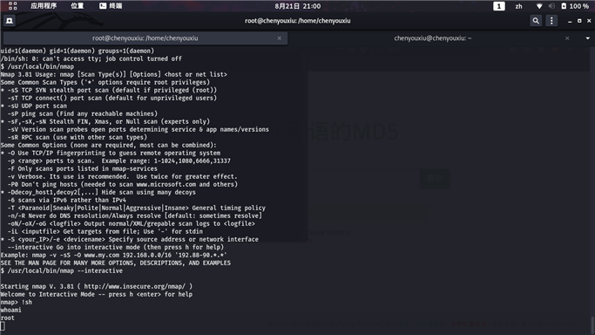The image size is (595, 335).
Task: Click the '-sP ping scan' line
Action: (x=83, y=113)
